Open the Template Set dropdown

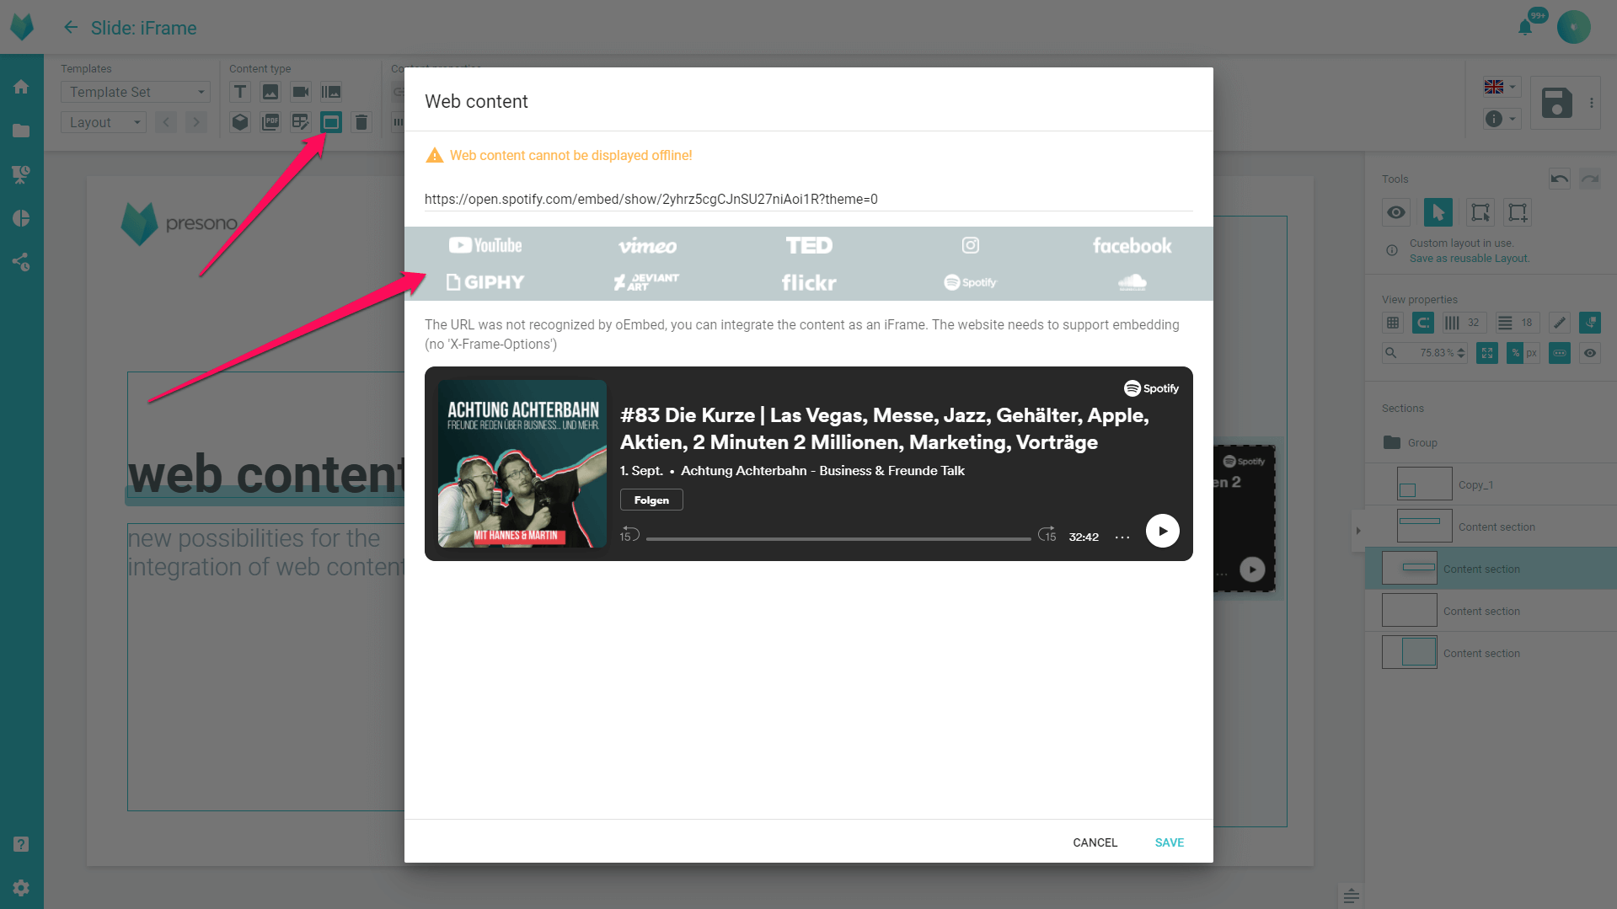point(136,92)
